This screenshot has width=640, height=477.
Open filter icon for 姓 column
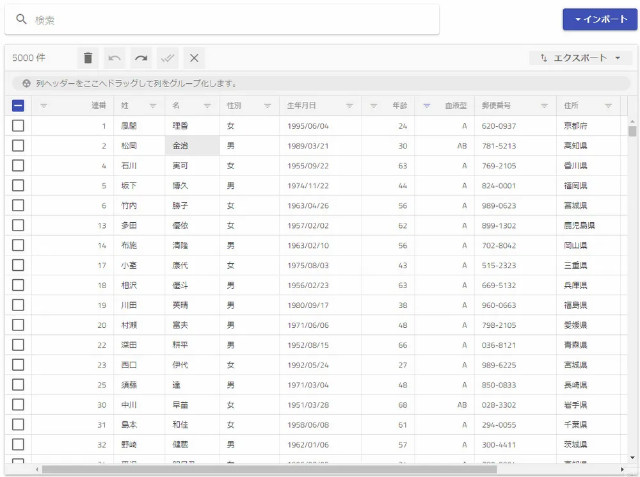click(x=153, y=106)
